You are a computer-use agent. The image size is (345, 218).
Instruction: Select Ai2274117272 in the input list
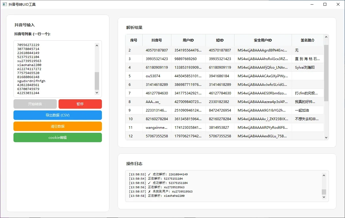[x=29, y=69]
